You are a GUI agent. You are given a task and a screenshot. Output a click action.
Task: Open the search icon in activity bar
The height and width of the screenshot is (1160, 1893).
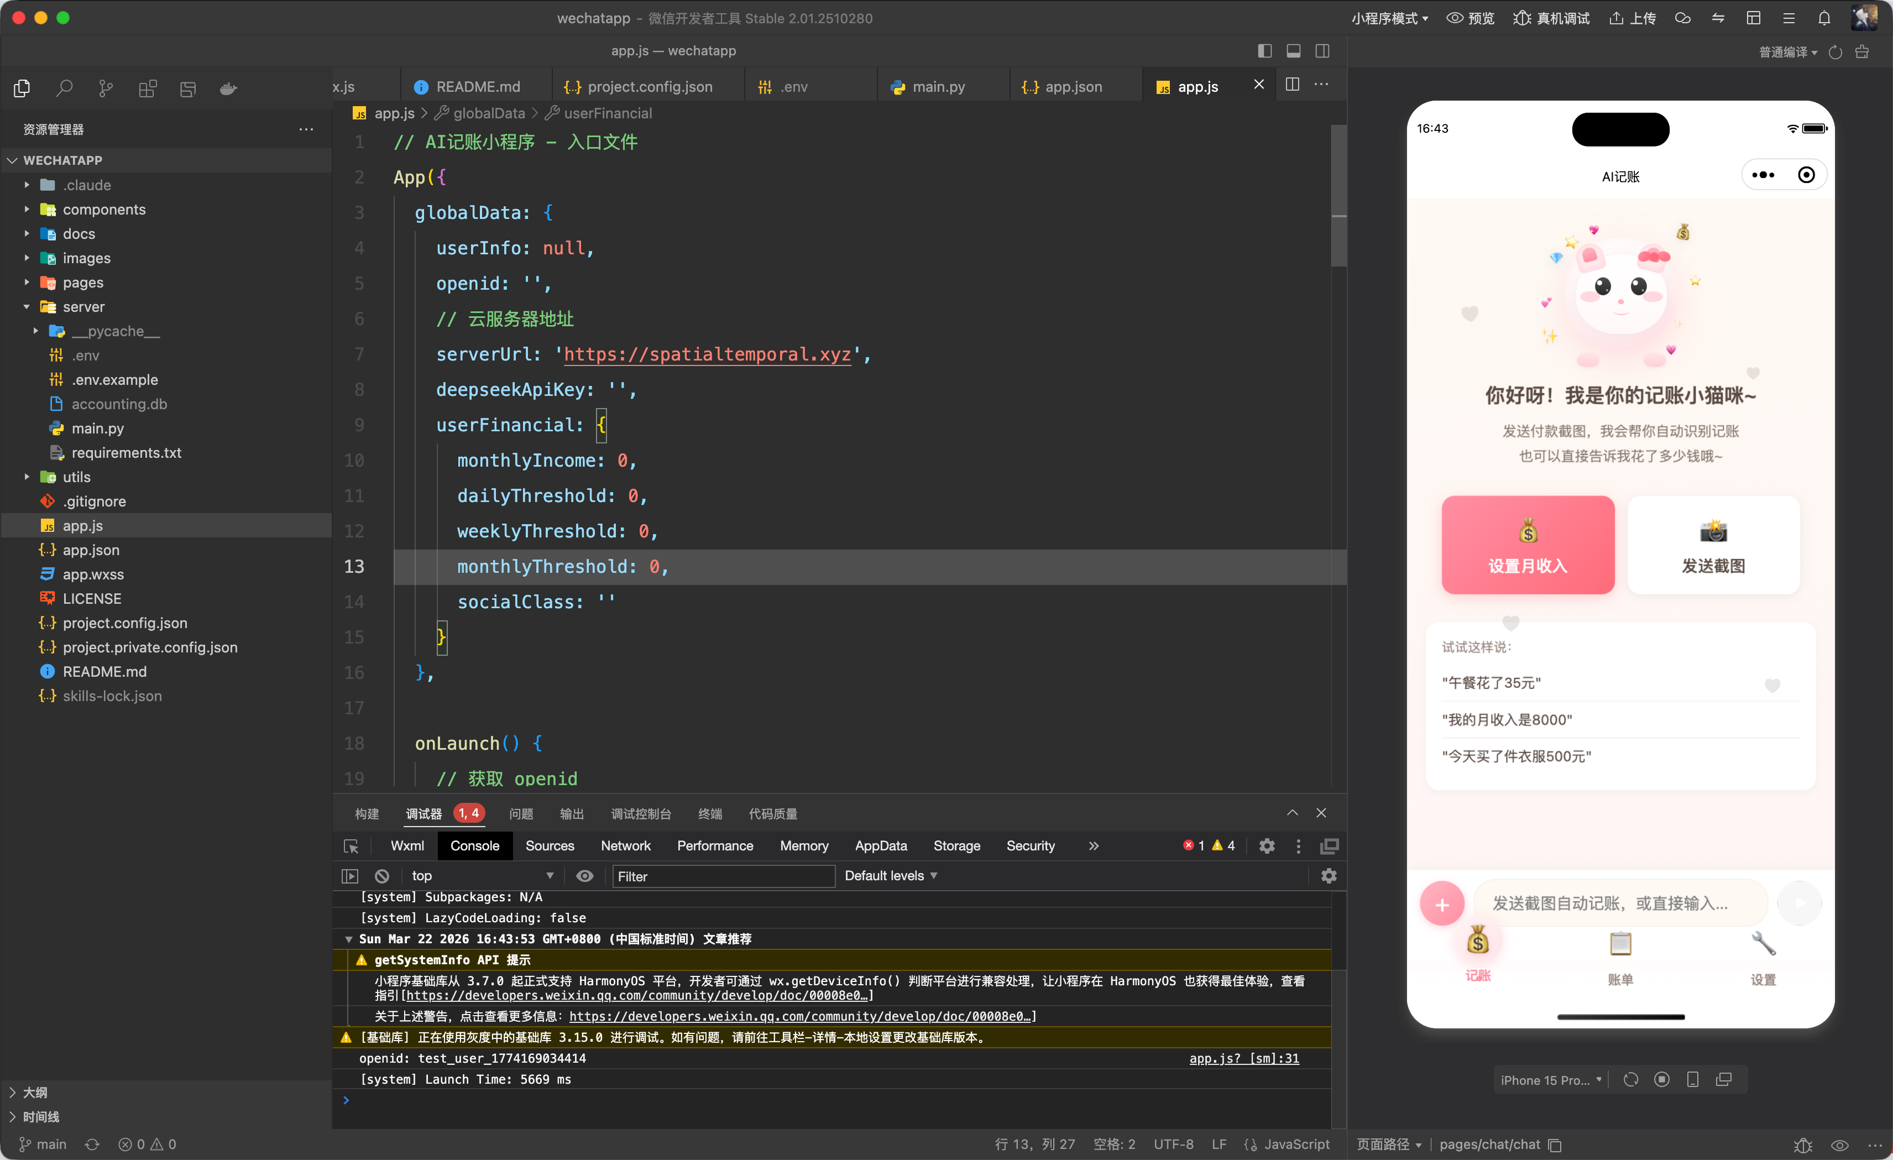[65, 88]
